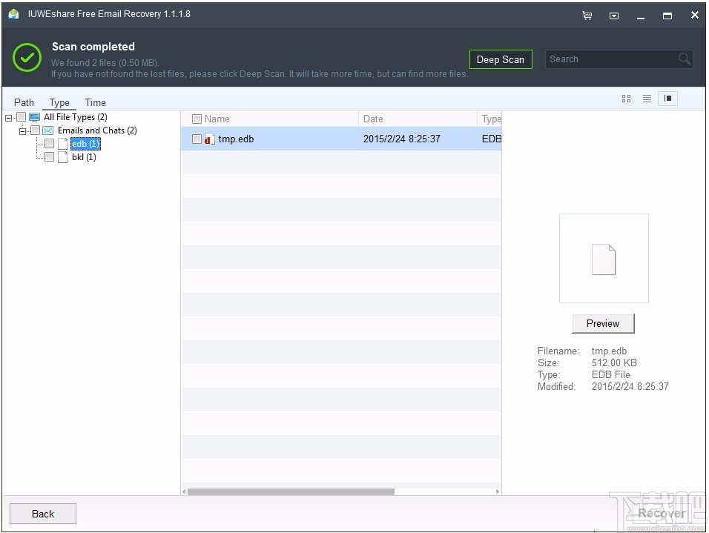Click the file list scroll left arrow

pos(184,492)
